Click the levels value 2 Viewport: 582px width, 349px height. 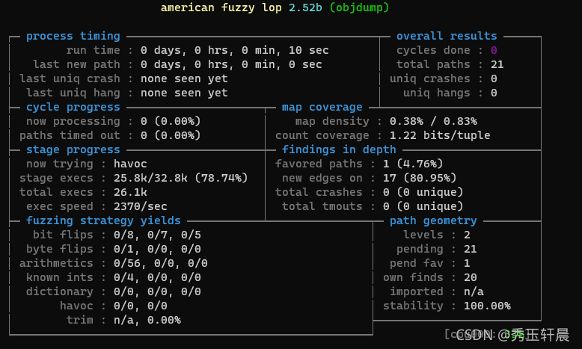click(467, 235)
